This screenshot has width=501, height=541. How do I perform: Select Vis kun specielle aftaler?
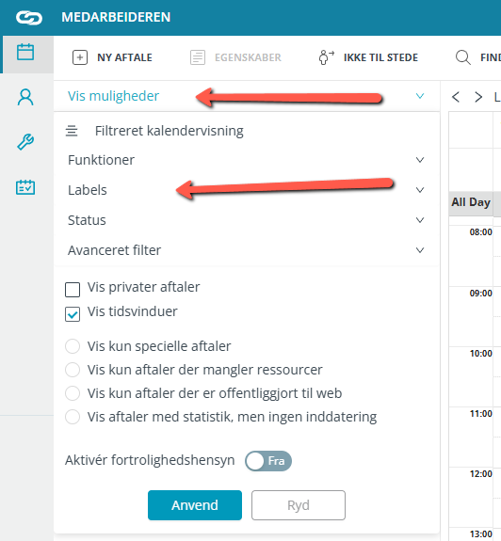[x=73, y=346]
